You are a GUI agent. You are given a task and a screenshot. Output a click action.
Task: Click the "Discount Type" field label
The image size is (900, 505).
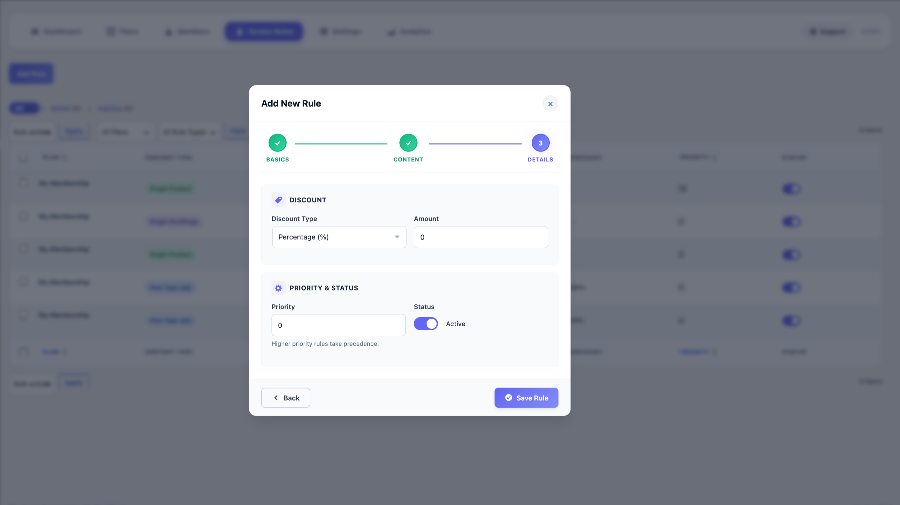[x=294, y=219]
